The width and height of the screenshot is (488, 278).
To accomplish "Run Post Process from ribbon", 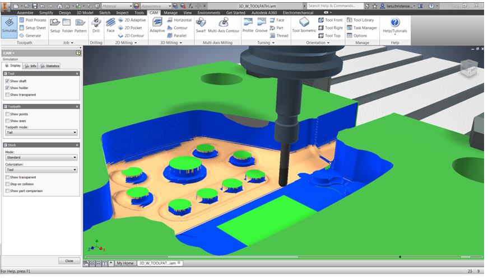I will 32,20.
